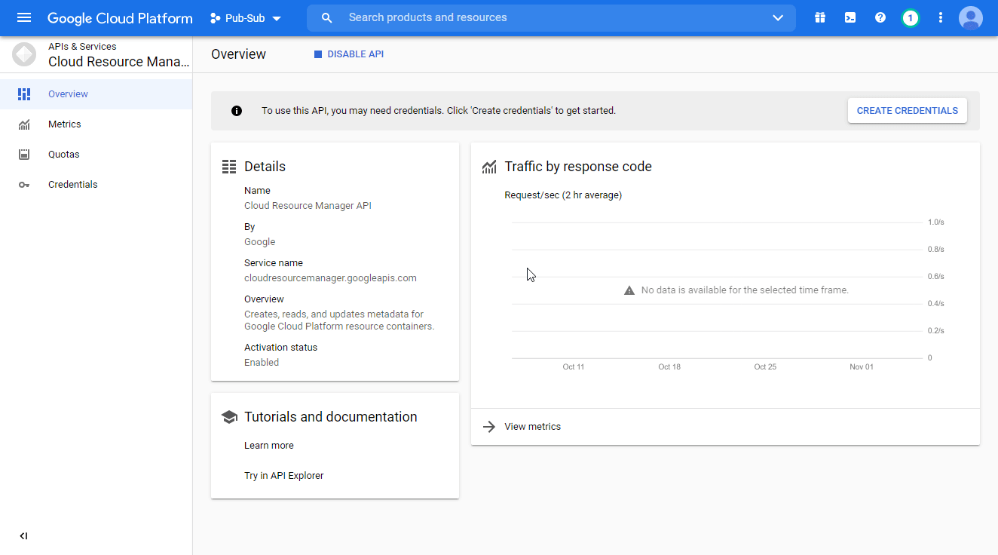Click the '1.0/s' chart scale label
998x555 pixels.
(x=935, y=222)
